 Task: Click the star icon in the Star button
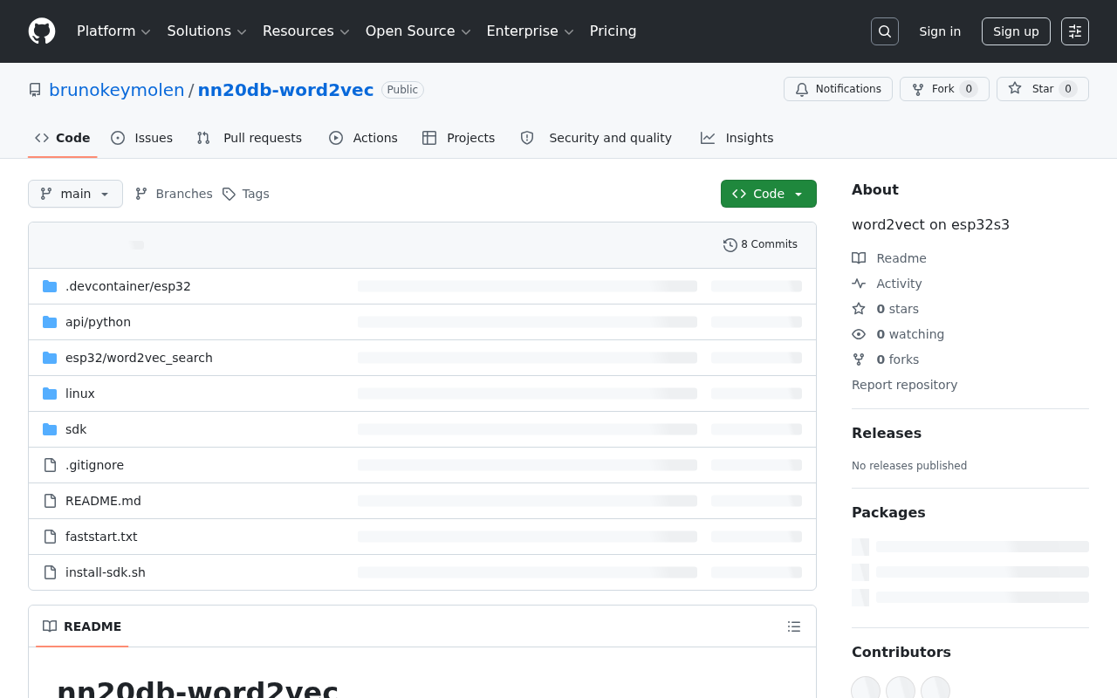[x=1015, y=89]
